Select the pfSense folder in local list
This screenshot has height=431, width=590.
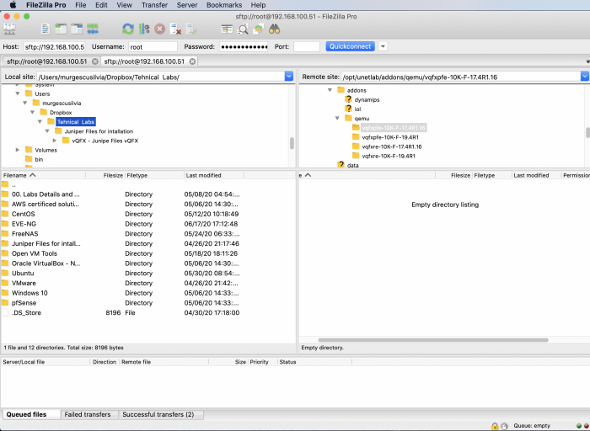click(148, 303)
